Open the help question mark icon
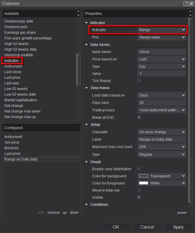The width and height of the screenshot is (195, 233). click(186, 4)
